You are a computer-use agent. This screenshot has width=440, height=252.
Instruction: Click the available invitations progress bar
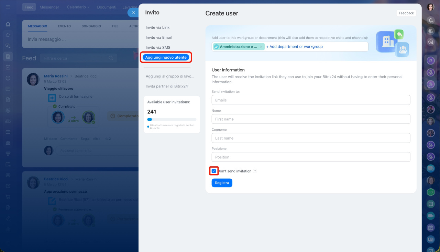[172, 119]
